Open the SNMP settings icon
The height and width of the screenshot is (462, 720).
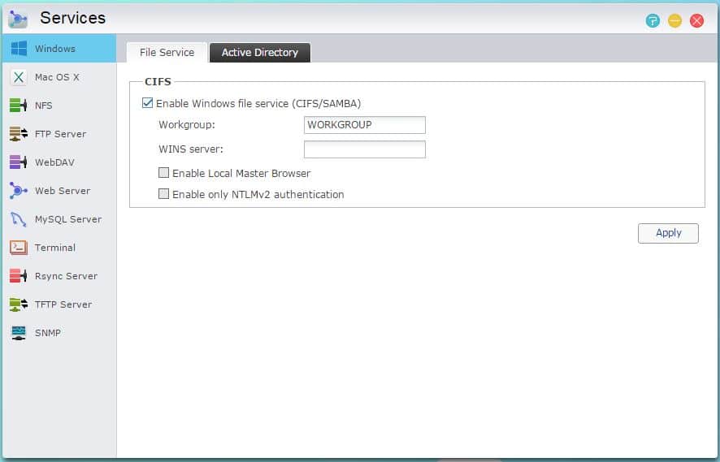point(19,333)
